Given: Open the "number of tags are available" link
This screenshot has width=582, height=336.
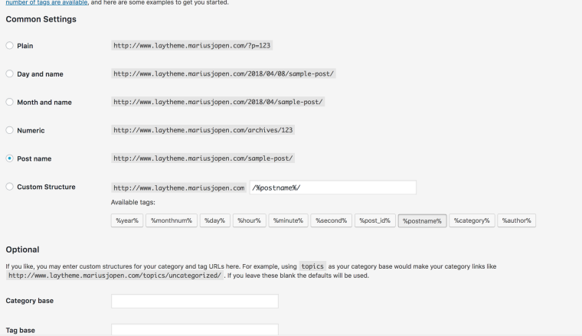Looking at the screenshot, I should (x=44, y=2).
